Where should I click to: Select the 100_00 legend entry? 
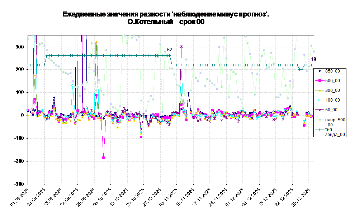coord(332,100)
